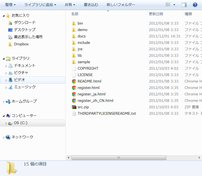Select ドキュメント in the libraries tree
202x176 pixels.
click(x=25, y=65)
